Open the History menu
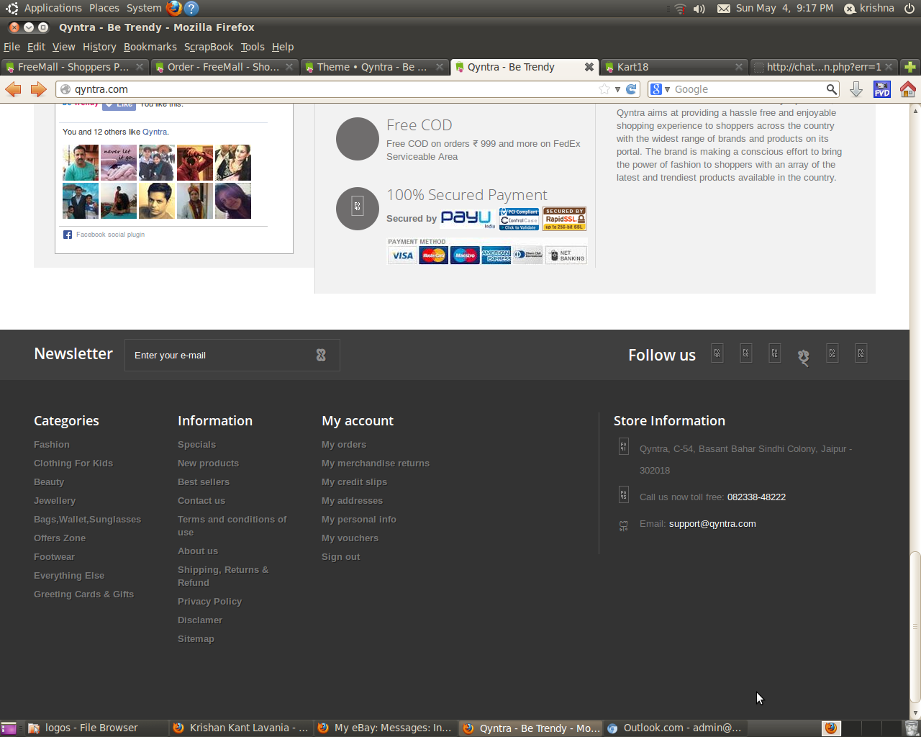The width and height of the screenshot is (921, 737). (x=99, y=47)
